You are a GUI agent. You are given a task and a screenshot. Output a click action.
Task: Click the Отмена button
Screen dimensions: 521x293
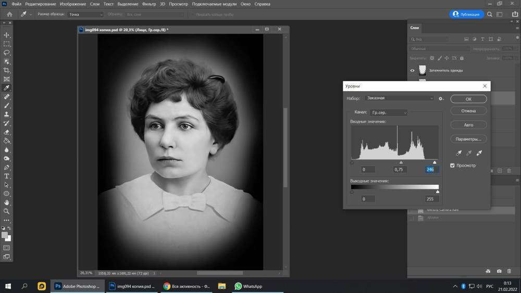[x=468, y=111]
